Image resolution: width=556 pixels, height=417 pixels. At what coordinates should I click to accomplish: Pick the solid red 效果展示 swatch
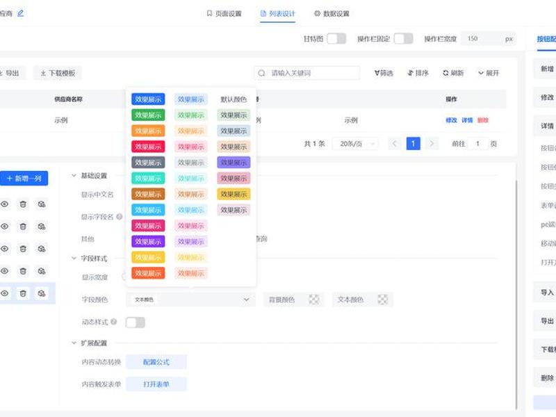[148, 147]
